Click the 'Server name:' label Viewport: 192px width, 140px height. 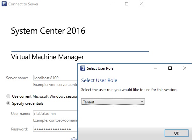click(x=17, y=78)
